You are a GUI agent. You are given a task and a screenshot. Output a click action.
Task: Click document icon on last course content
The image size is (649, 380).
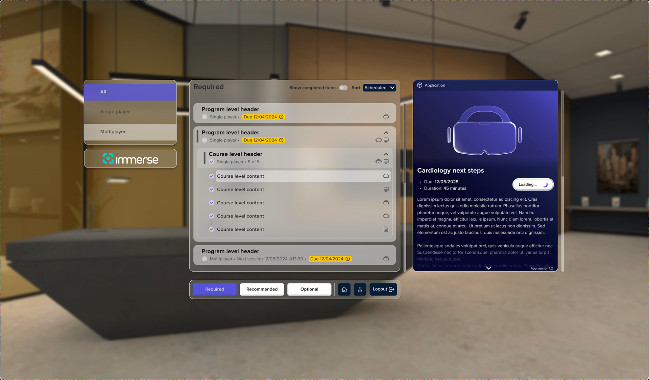pos(386,229)
